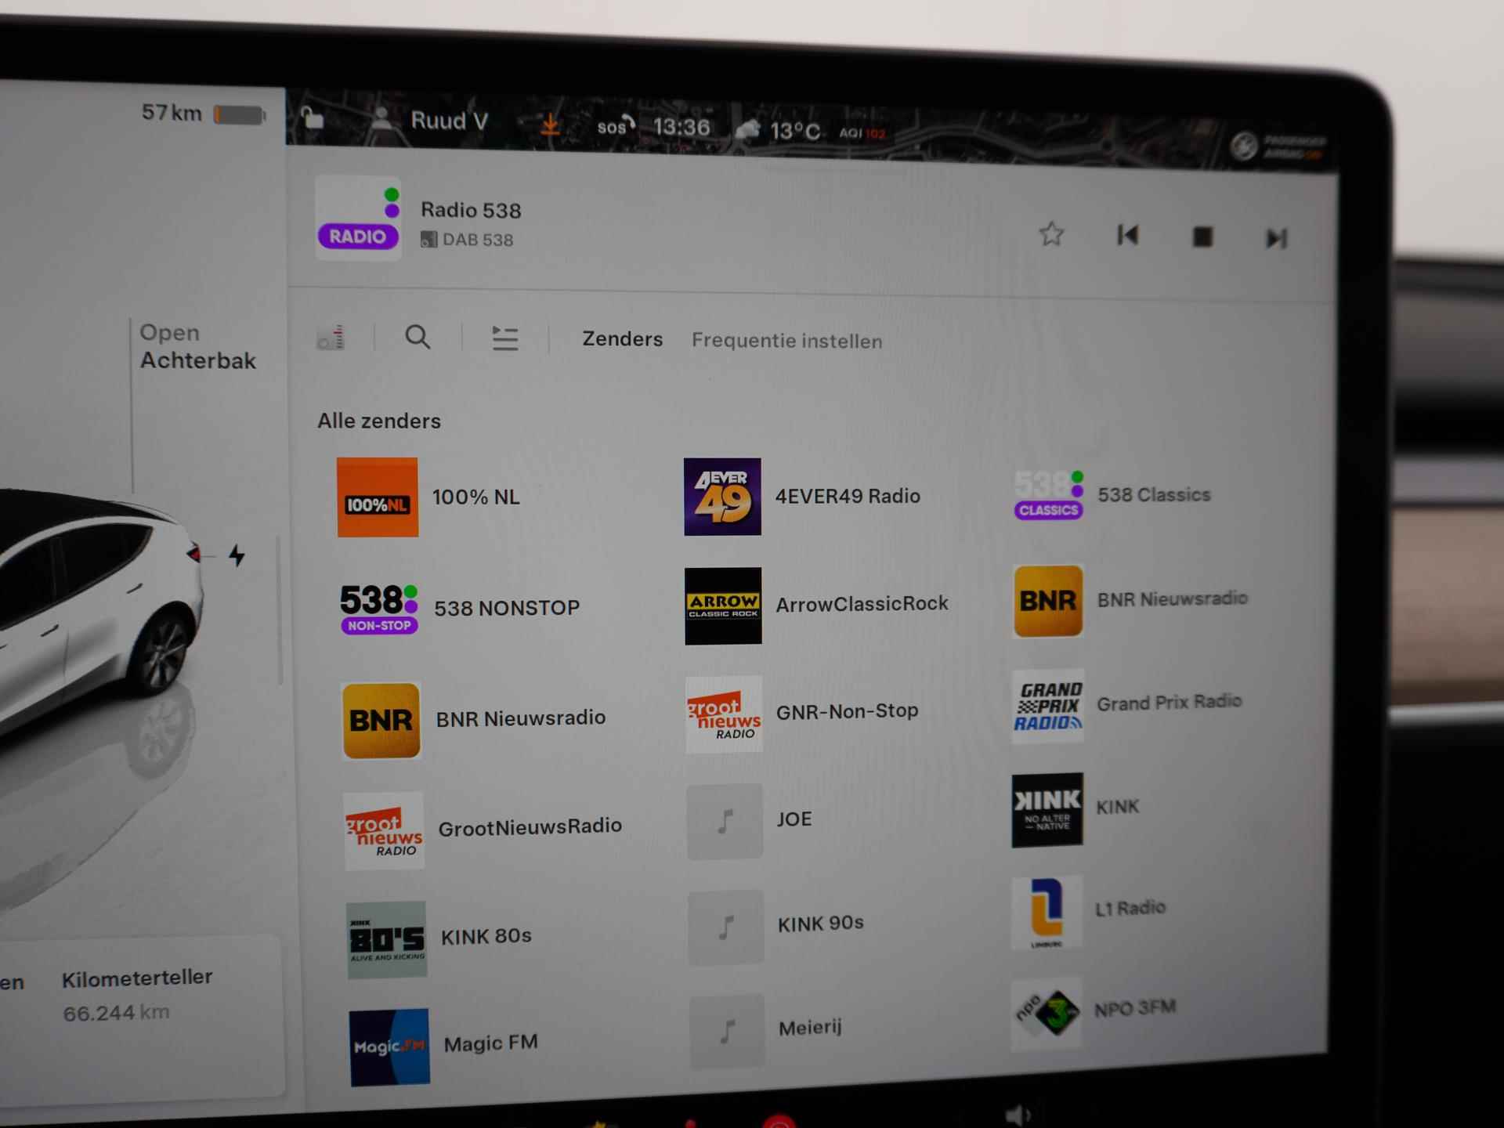Viewport: 1504px width, 1128px height.
Task: Stop radio playback
Action: pos(1202,237)
